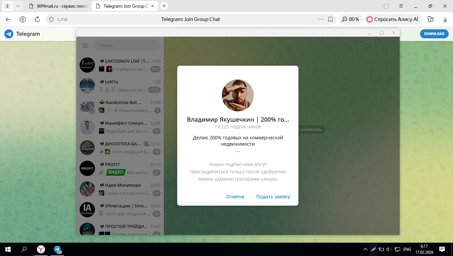
Task: Open the ДИСКОТЕКА БА... chat title
Action: (123, 144)
